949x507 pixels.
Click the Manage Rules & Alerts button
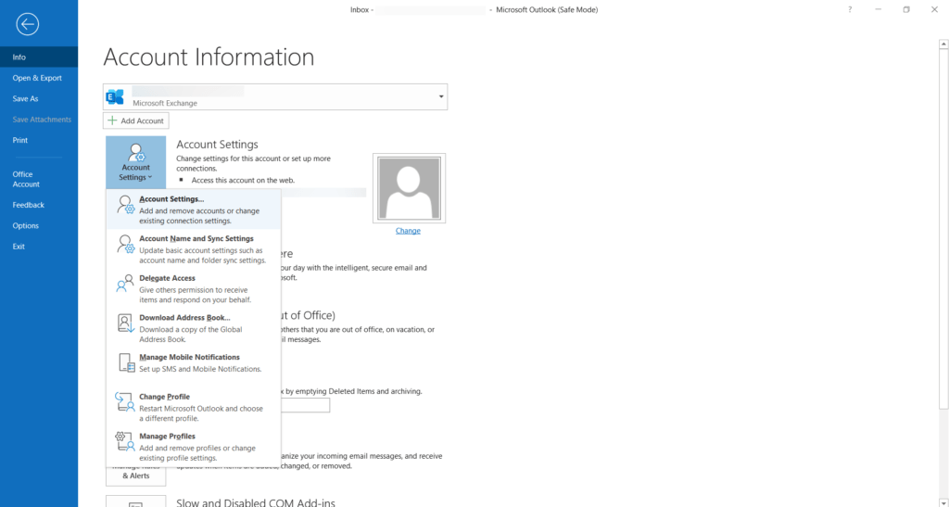(135, 475)
